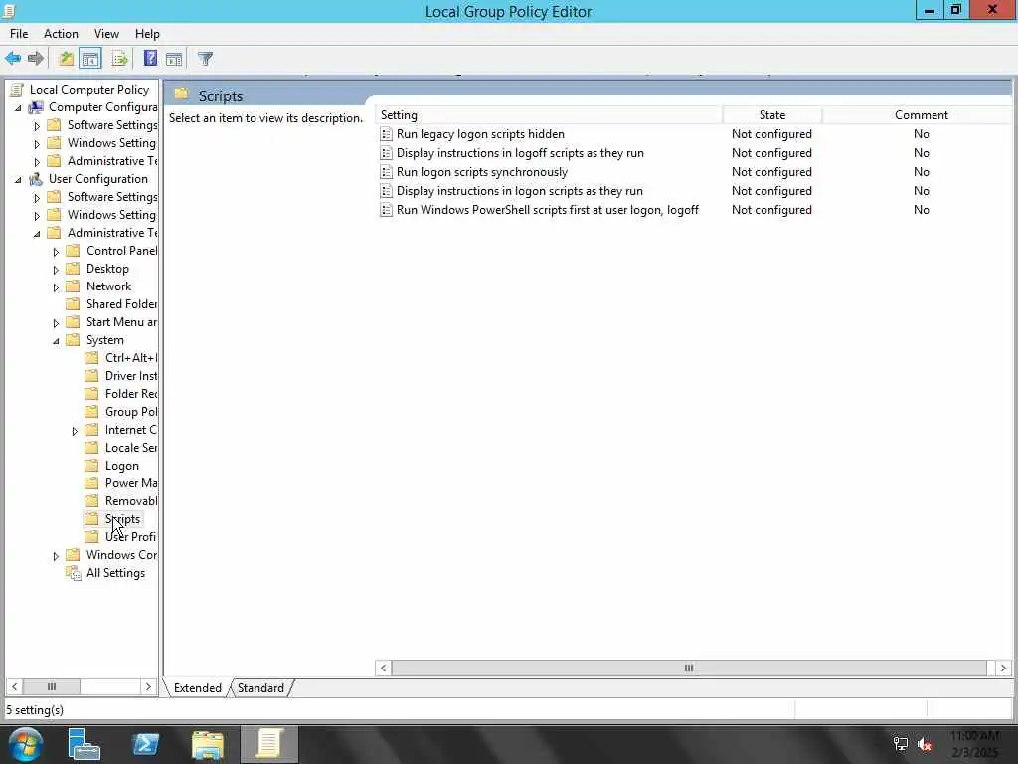Image resolution: width=1018 pixels, height=764 pixels.
Task: Select the User Profiles folder under System
Action: tap(130, 536)
